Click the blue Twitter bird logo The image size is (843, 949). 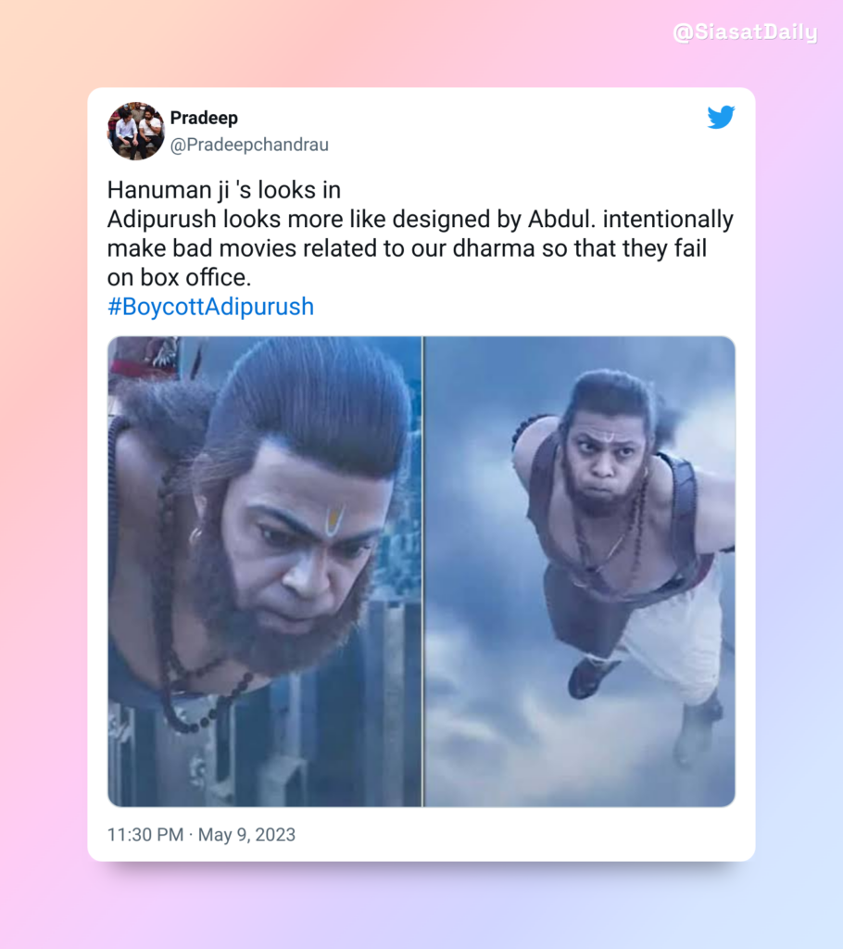coord(721,117)
